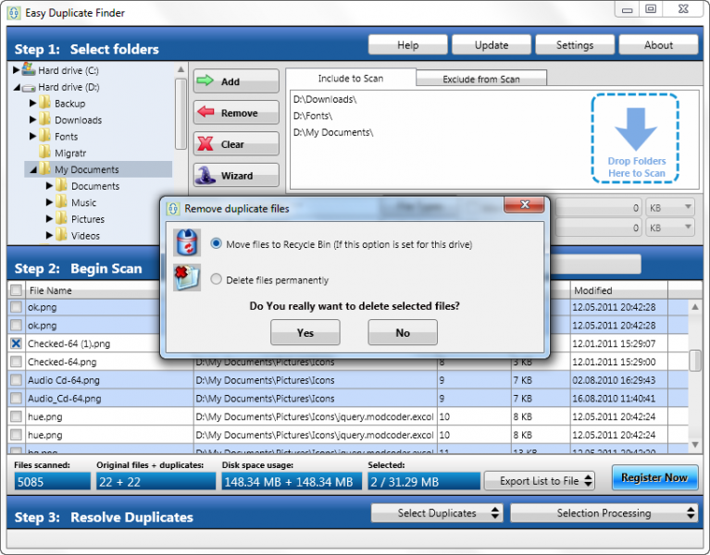Uncheck the Checked-64 (1).png checkbox
710x555 pixels.
17,343
